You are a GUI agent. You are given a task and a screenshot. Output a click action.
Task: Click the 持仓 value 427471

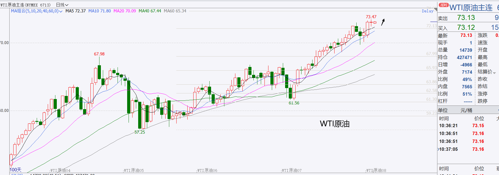pyautogui.click(x=465, y=57)
